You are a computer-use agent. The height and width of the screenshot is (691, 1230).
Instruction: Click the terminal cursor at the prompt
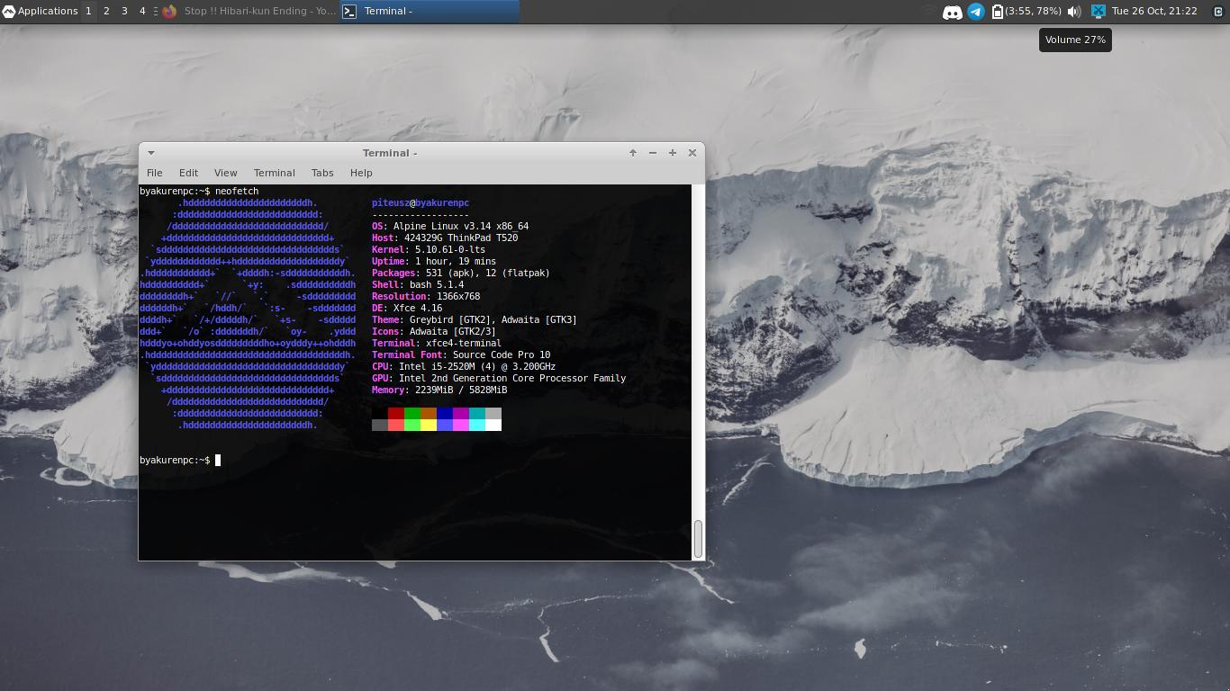(x=218, y=461)
